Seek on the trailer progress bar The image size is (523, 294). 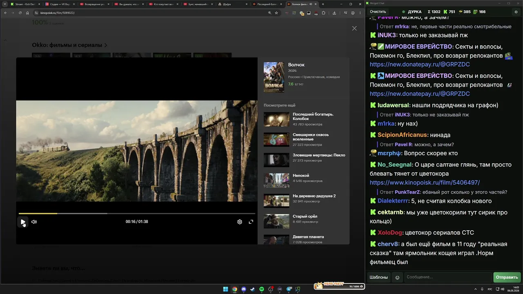point(137,214)
